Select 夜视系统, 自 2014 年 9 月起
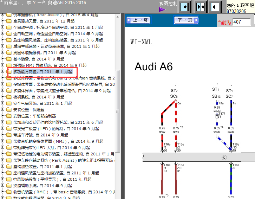 click(x=39, y=97)
